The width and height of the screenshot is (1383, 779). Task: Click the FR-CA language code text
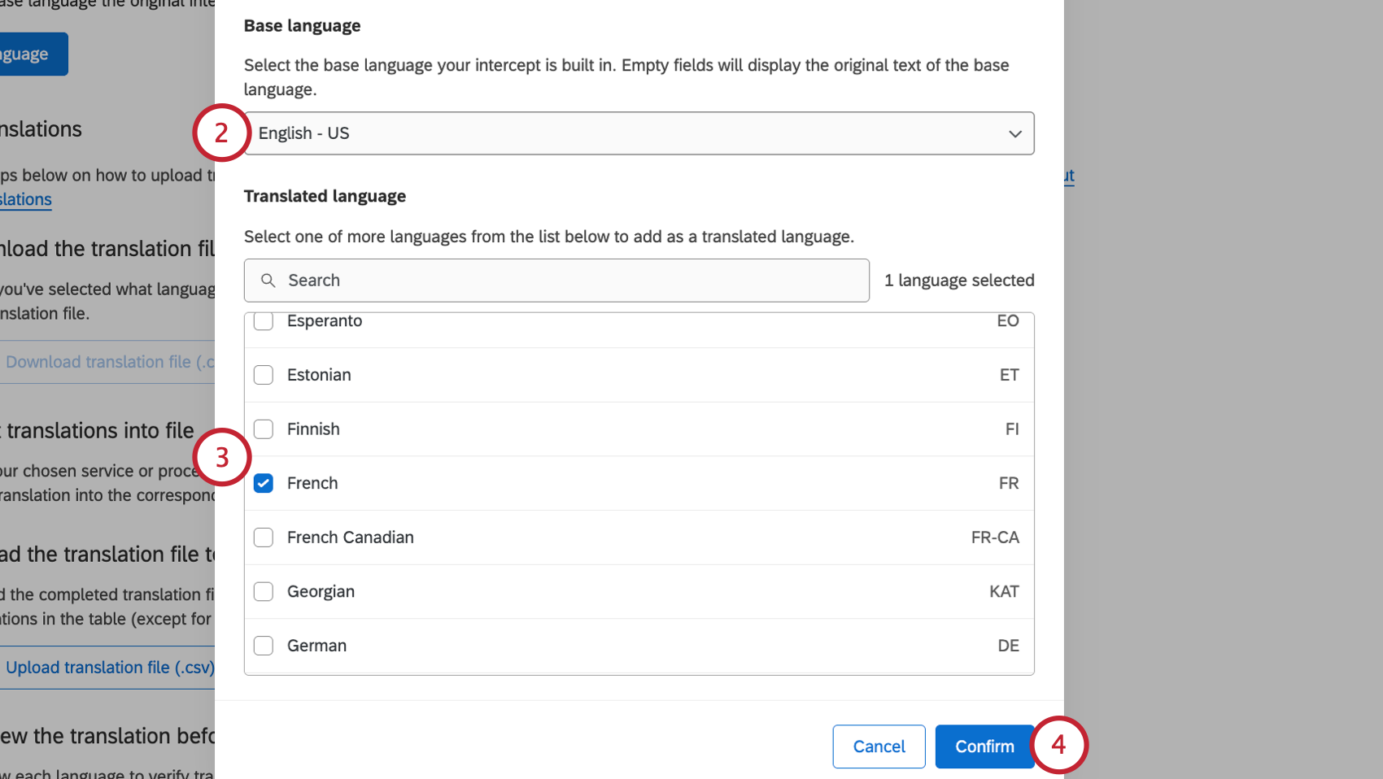[x=995, y=537]
